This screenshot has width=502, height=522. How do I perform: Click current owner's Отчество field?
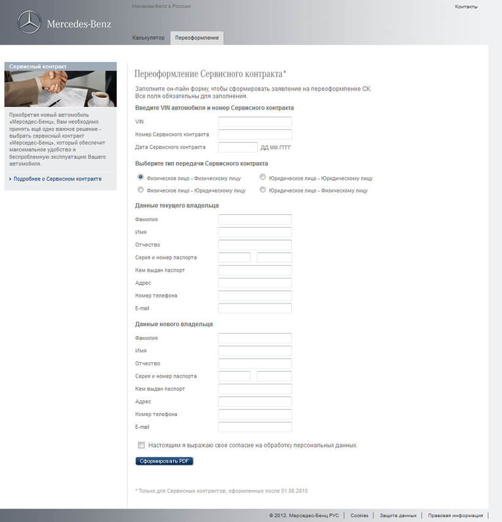(x=255, y=245)
